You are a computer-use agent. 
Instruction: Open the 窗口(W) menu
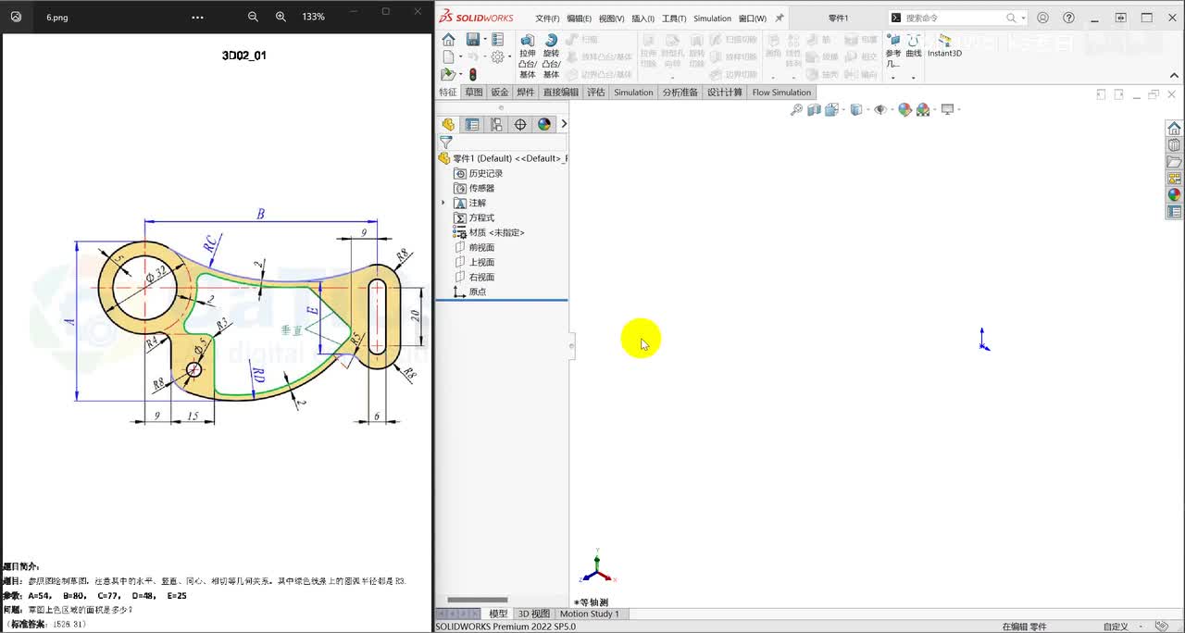click(x=752, y=19)
